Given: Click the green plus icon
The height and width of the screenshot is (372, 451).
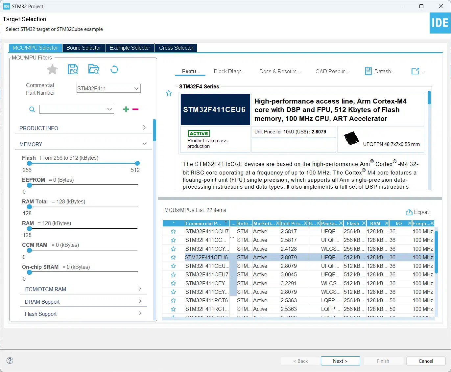Looking at the screenshot, I should 126,109.
